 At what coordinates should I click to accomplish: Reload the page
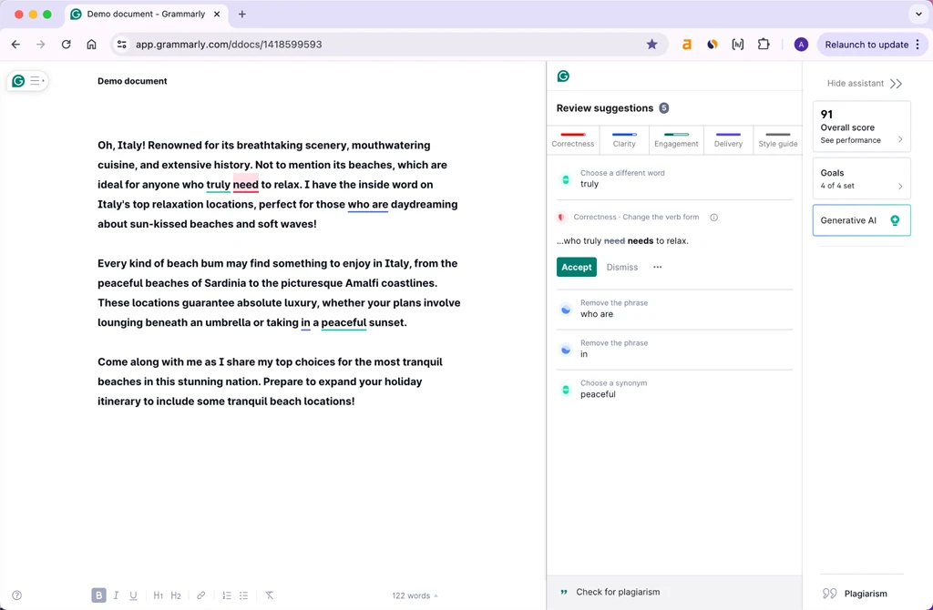pos(66,45)
